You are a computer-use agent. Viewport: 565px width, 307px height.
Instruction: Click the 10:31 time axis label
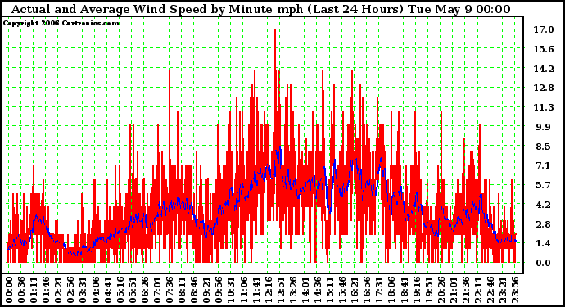click(231, 290)
